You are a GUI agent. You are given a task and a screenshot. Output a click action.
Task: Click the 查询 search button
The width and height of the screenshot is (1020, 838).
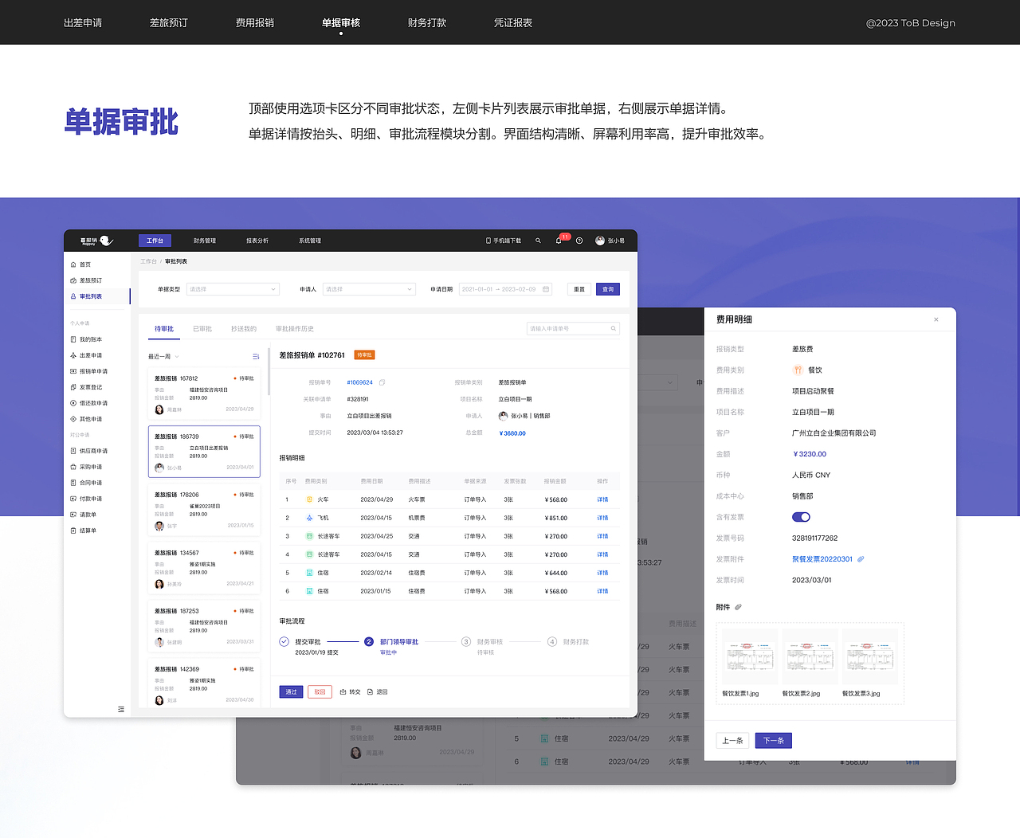(608, 289)
